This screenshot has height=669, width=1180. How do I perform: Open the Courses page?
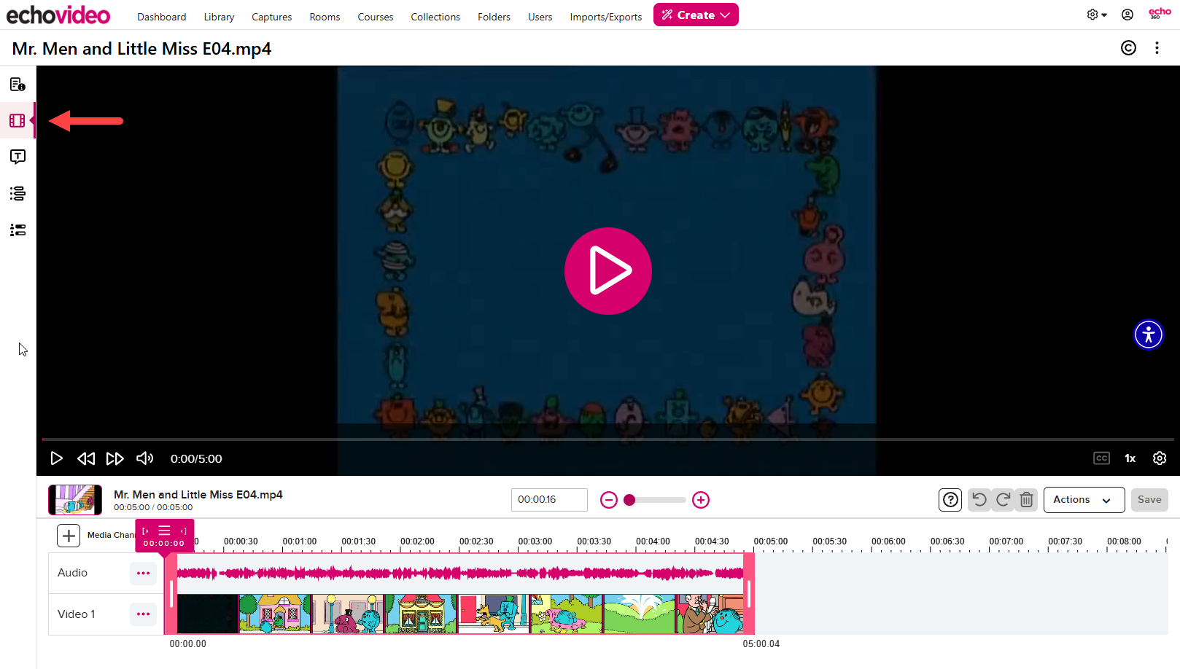pyautogui.click(x=376, y=17)
